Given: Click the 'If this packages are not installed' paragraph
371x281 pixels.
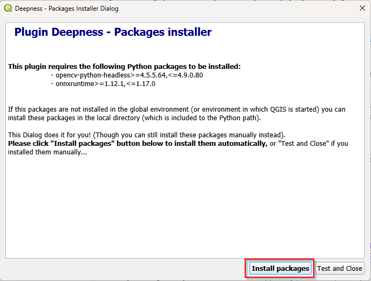Looking at the screenshot, I should 177,114.
